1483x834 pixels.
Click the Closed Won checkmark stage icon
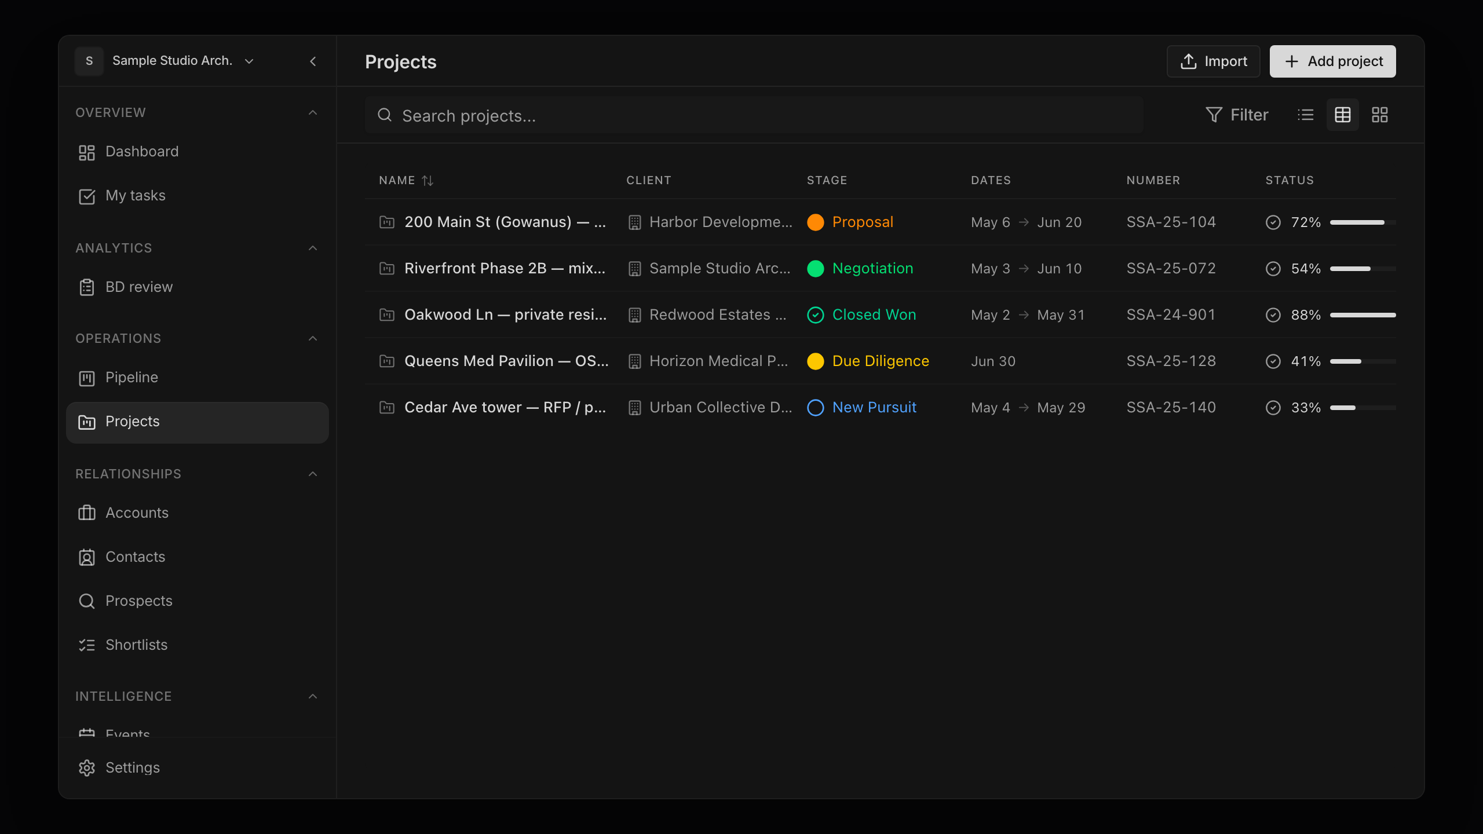click(816, 315)
